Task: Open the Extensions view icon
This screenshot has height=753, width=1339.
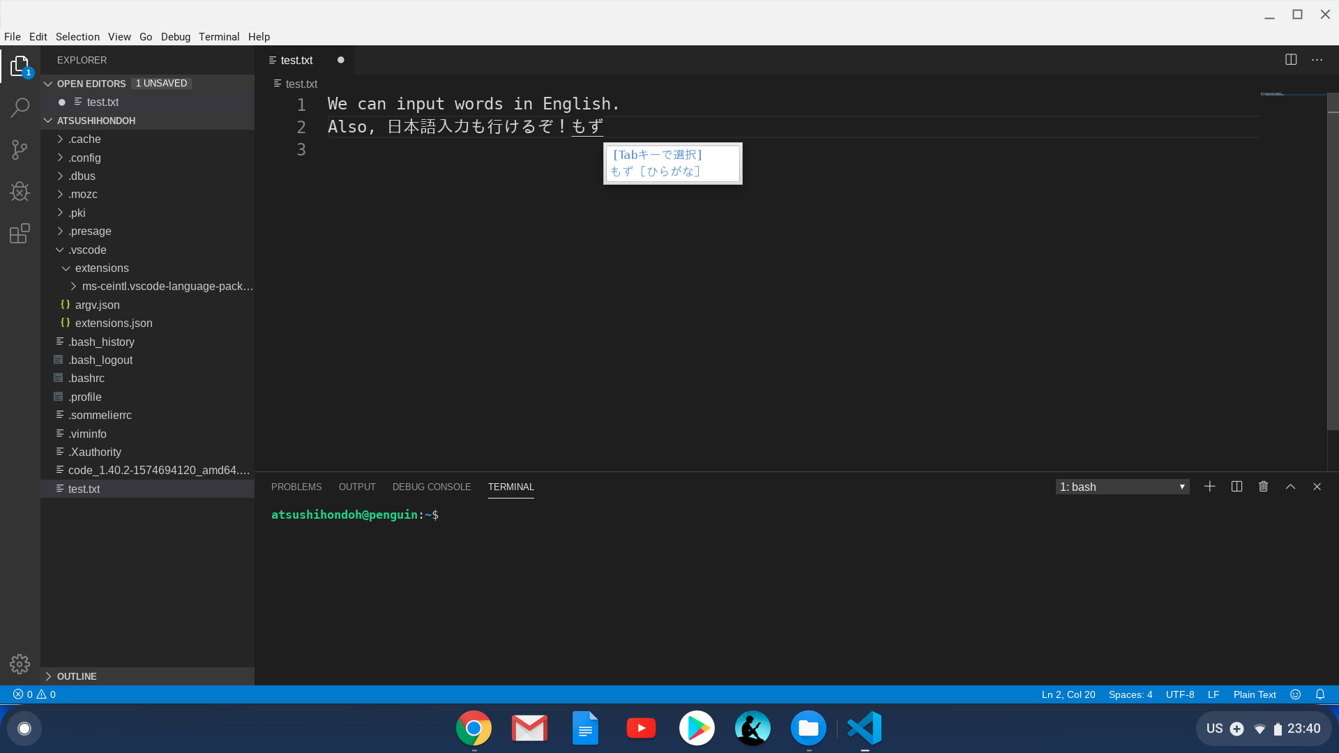Action: pos(20,234)
